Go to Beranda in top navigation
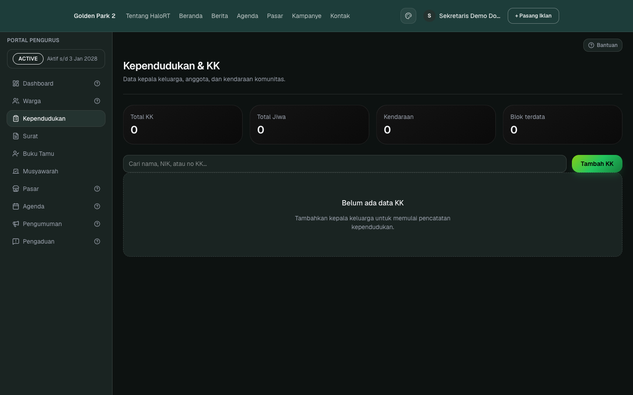 point(191,16)
